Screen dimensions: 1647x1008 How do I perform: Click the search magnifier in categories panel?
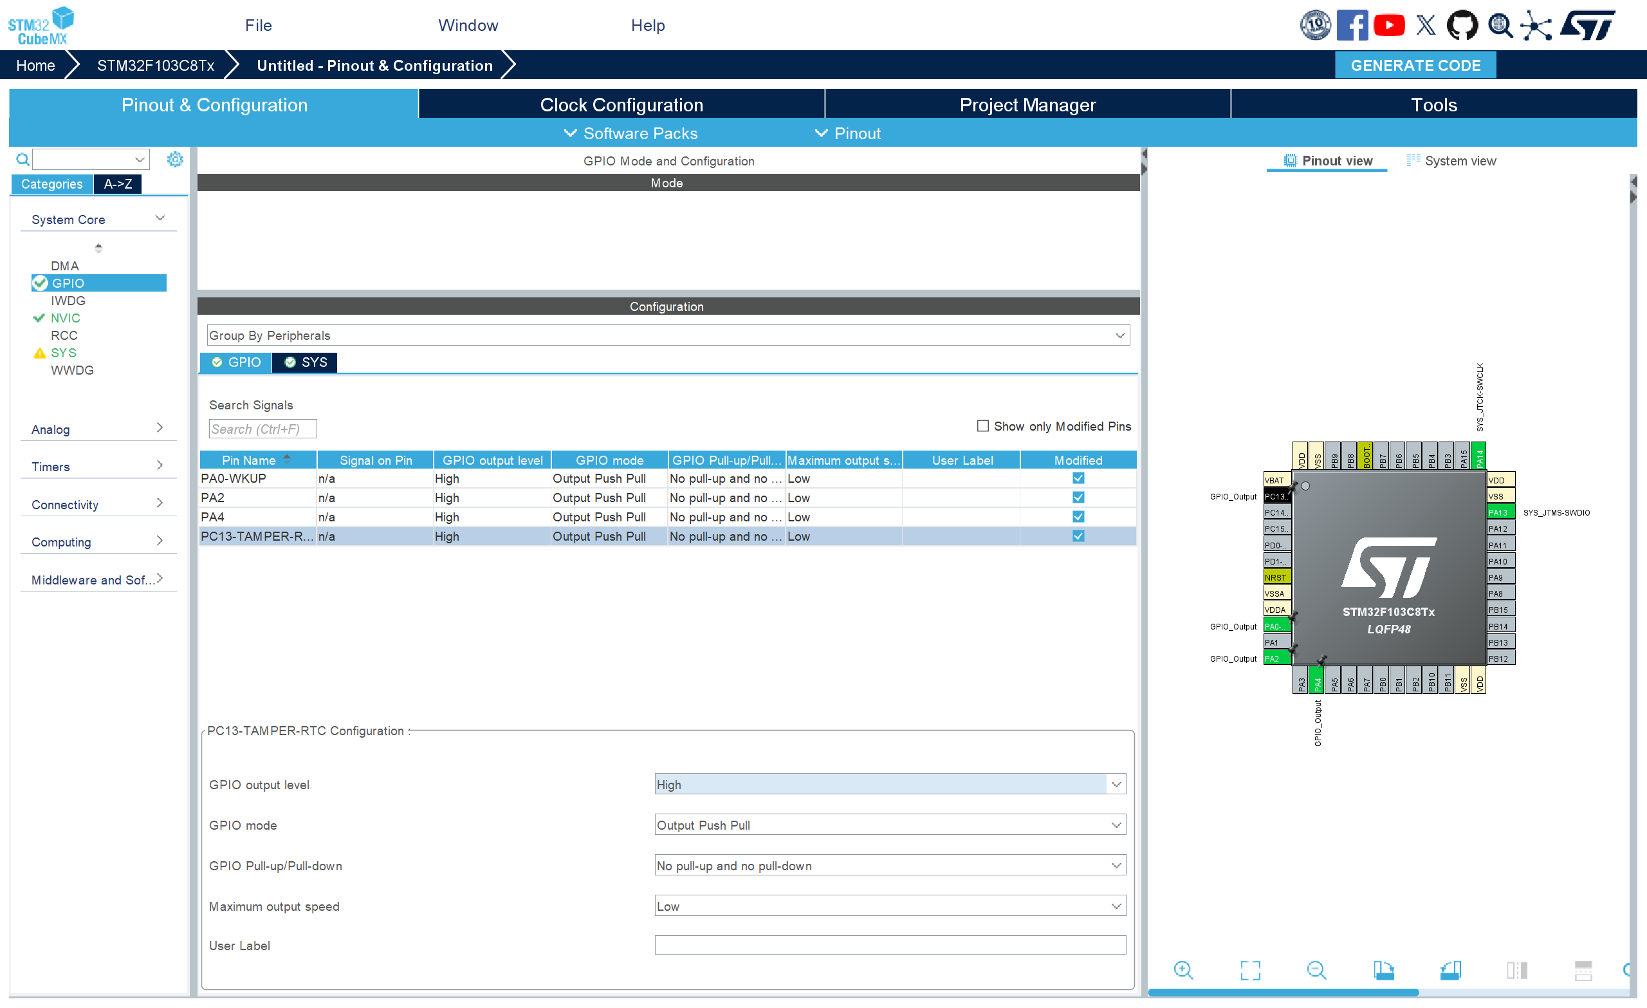[x=23, y=159]
